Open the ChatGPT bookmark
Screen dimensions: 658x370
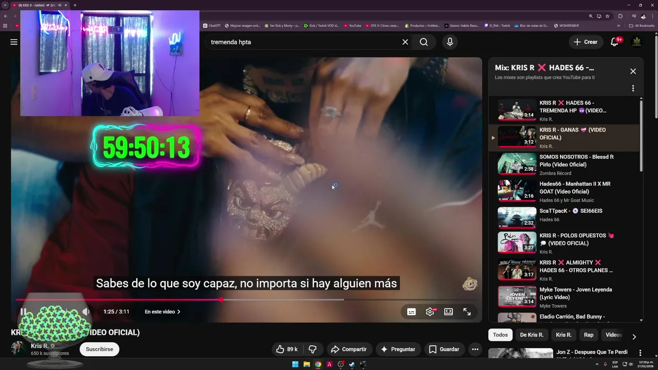(x=212, y=26)
